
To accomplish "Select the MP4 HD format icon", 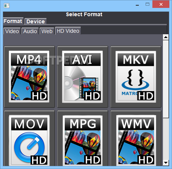I will 29,76.
